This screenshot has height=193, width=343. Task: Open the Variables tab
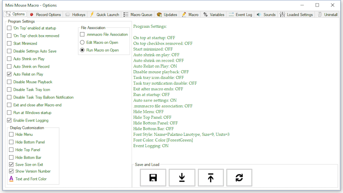pos(214,15)
